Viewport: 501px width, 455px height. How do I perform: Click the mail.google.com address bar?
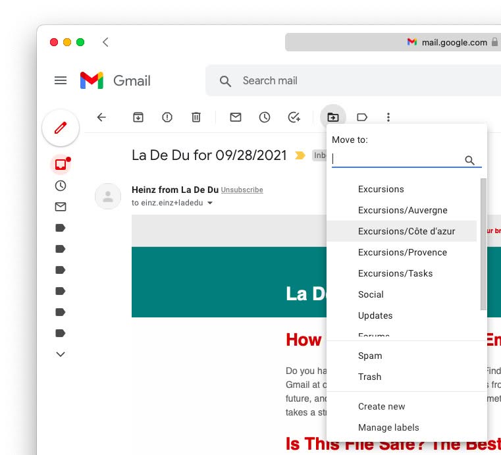pyautogui.click(x=393, y=42)
